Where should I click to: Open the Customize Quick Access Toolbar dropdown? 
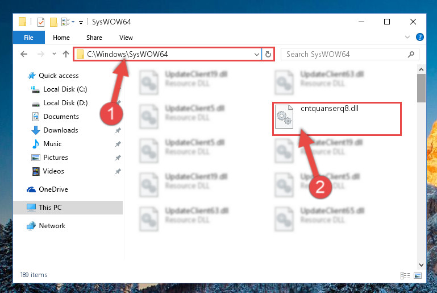pos(81,22)
